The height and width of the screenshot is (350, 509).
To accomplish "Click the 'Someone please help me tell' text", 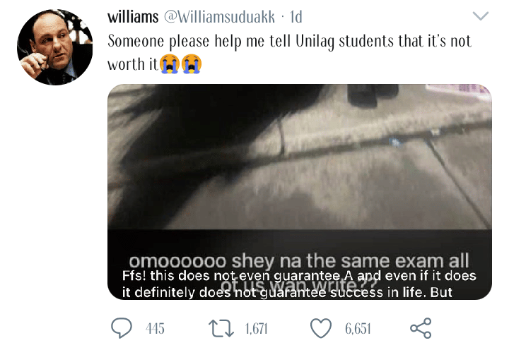I will (x=200, y=42).
